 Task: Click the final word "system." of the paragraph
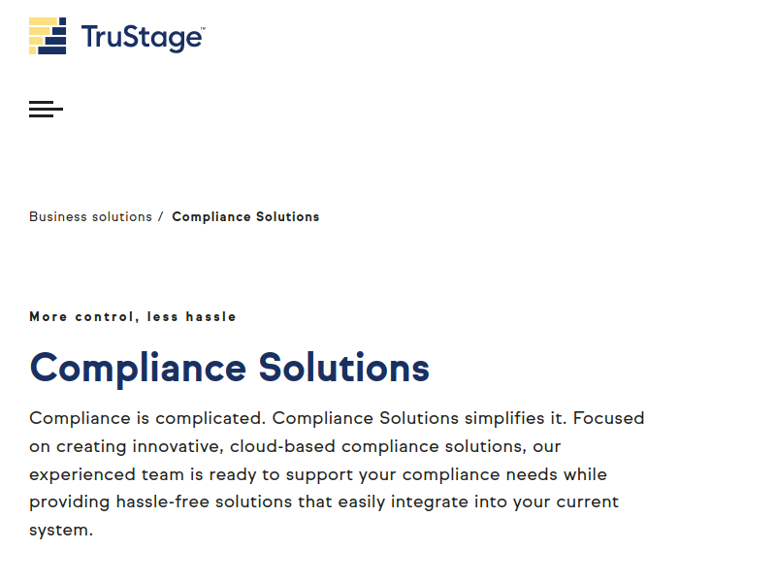tap(61, 531)
